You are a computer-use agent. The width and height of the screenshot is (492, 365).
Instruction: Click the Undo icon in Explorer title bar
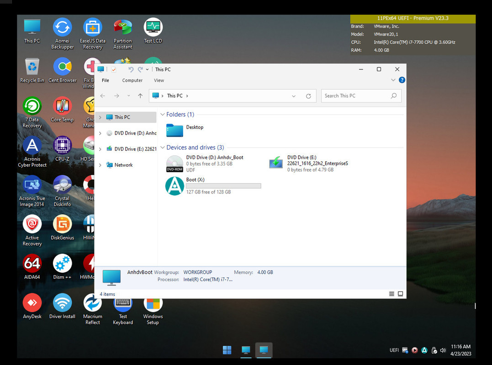point(131,69)
